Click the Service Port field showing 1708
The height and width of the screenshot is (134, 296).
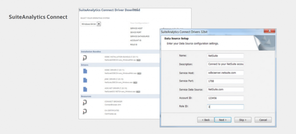[x=225, y=81]
